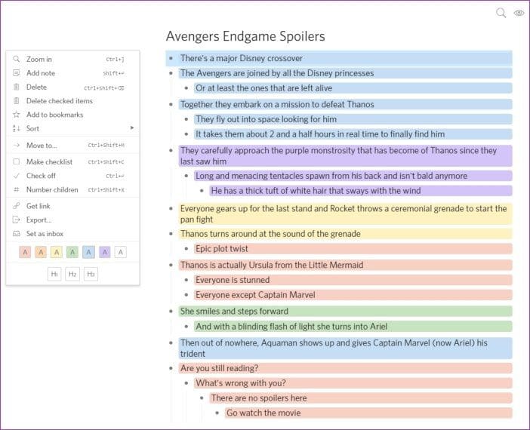Click the Move to arrow icon

16,146
